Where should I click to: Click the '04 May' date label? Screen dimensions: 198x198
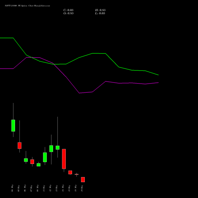coord(12,188)
